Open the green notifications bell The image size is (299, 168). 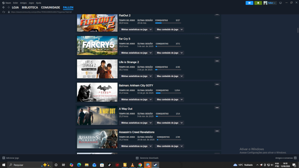click(x=258, y=3)
